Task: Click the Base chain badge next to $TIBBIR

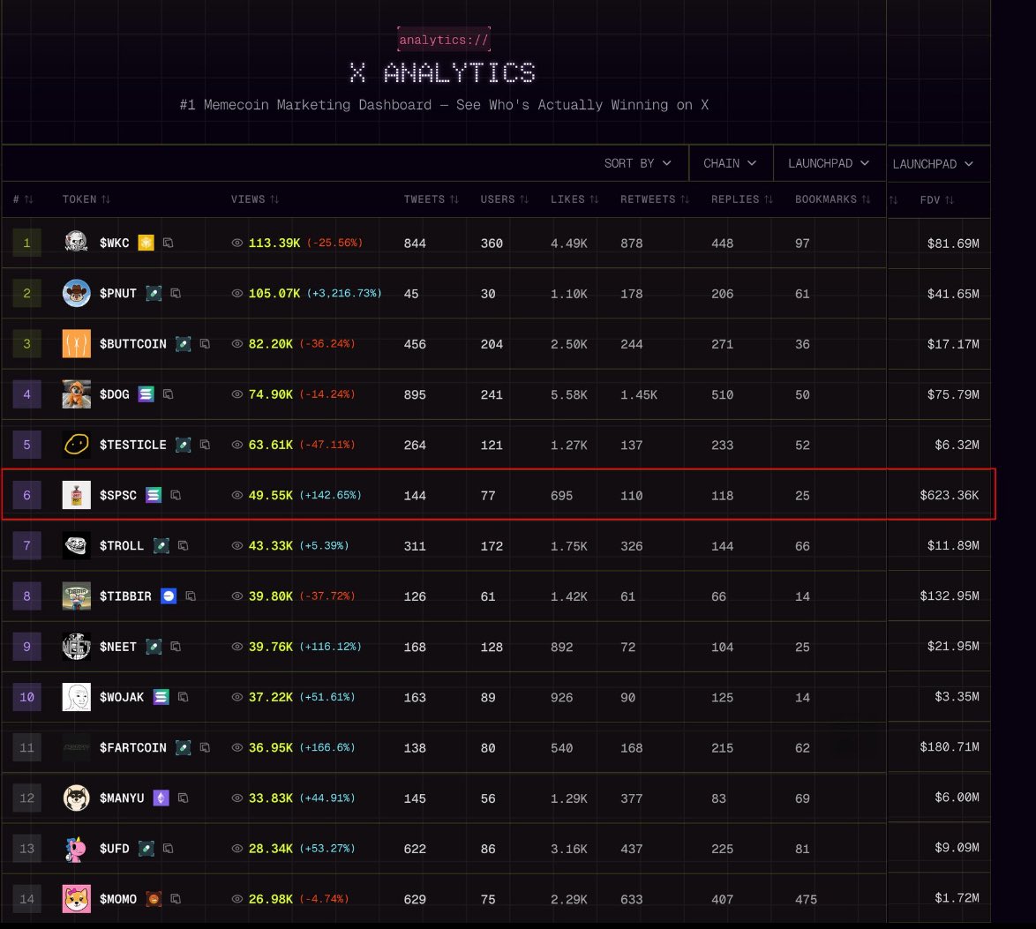Action: point(169,596)
